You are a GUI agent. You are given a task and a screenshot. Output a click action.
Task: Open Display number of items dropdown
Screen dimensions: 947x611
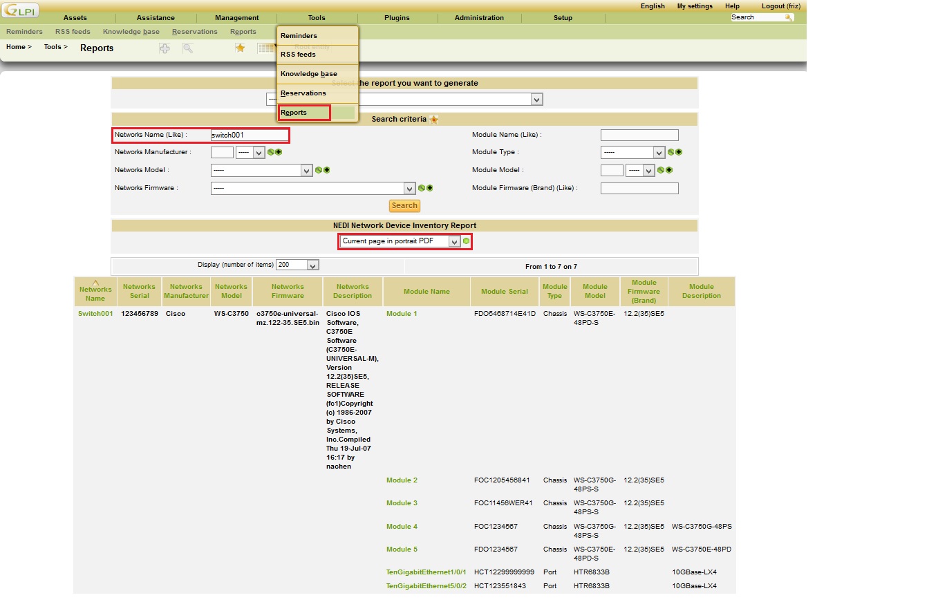297,265
